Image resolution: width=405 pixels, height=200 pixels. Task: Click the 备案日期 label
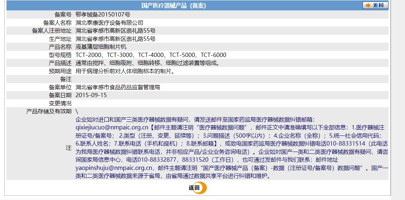60,95
